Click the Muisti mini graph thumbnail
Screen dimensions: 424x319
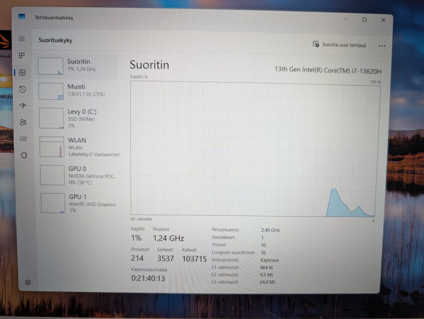(51, 91)
